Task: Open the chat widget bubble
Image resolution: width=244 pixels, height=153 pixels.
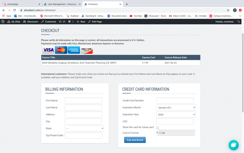Action: pyautogui.click(x=233, y=145)
